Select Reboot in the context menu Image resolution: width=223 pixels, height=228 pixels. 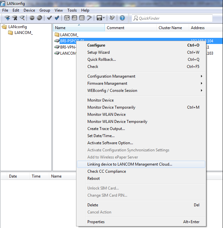click(x=94, y=179)
